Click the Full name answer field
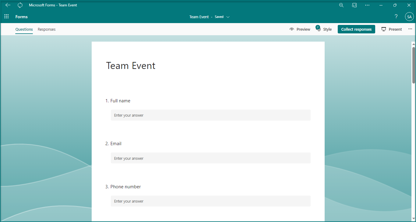Viewport: 416px width, 222px height. coord(210,115)
